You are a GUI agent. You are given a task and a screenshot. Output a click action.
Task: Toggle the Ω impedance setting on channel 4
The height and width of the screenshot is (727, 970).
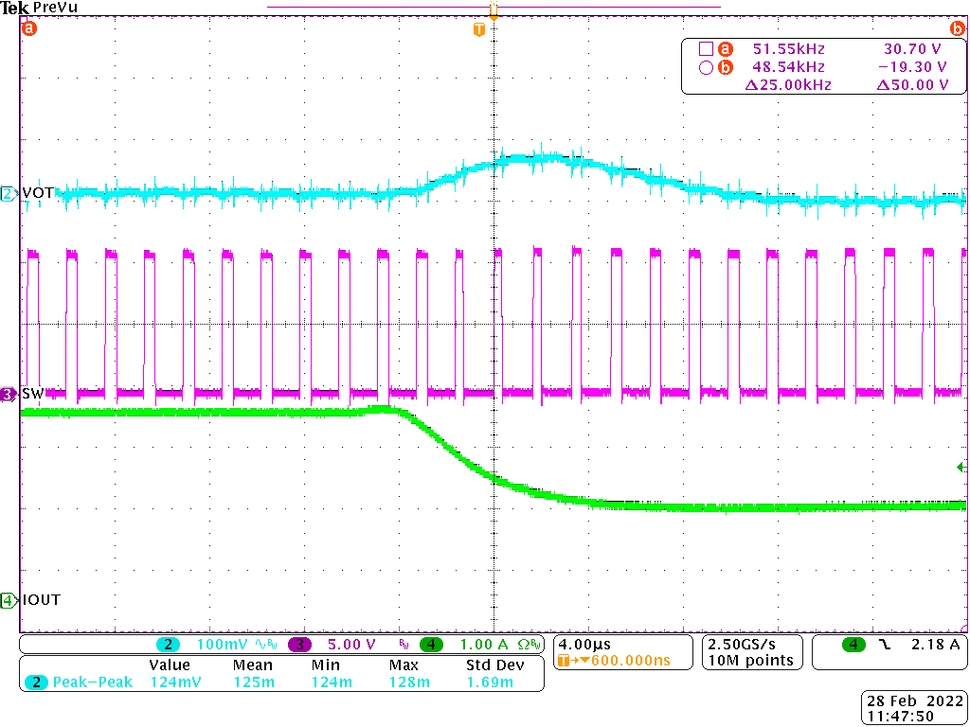click(x=526, y=645)
